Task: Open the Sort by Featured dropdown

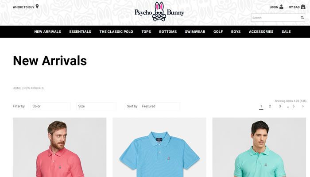Action: (x=160, y=106)
